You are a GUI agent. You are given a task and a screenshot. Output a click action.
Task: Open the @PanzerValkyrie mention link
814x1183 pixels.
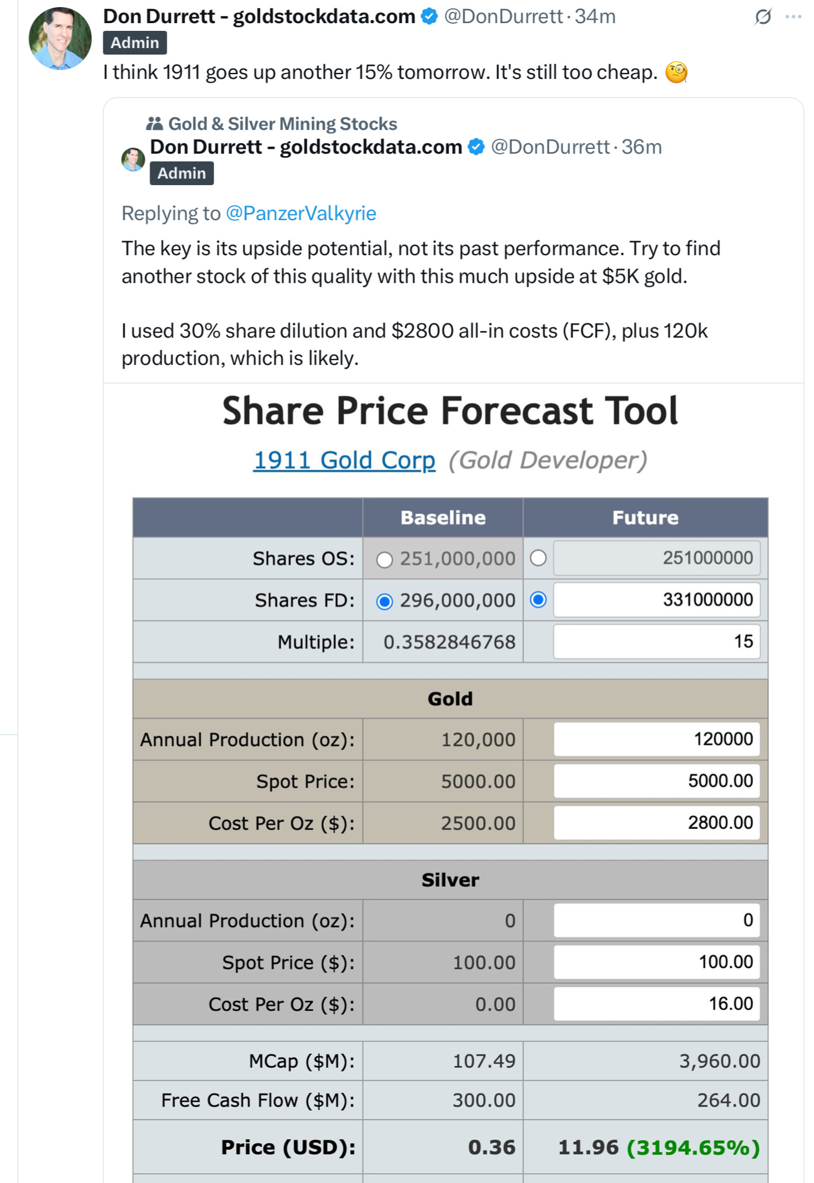pos(301,213)
